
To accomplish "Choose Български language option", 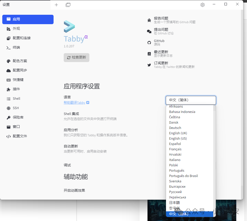I will click(x=190, y=187).
